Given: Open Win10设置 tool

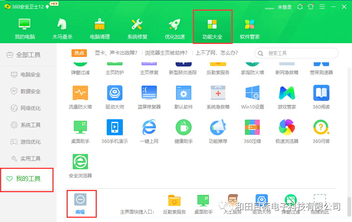Looking at the screenshot, I should [x=252, y=97].
